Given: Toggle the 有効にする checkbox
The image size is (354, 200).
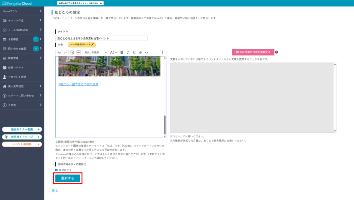Looking at the screenshot, I should coord(57,170).
